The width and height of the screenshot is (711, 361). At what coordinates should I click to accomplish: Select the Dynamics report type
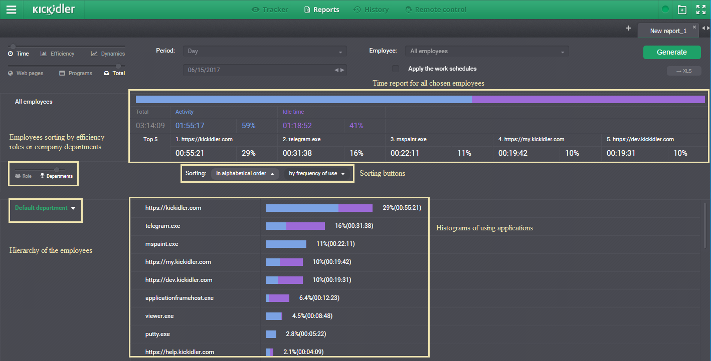[108, 54]
